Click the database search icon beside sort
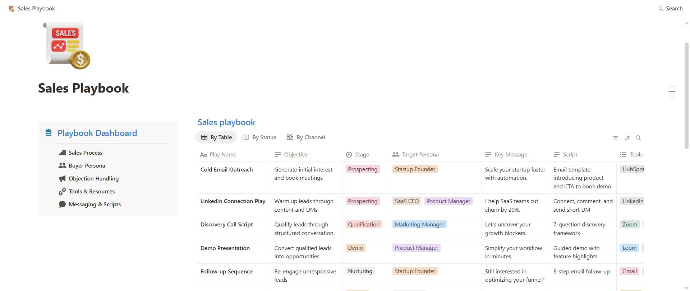Image resolution: width=690 pixels, height=291 pixels. (638, 138)
